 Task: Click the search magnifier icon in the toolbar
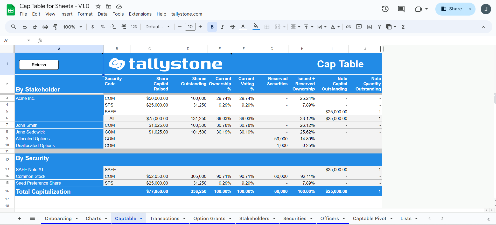[13, 27]
